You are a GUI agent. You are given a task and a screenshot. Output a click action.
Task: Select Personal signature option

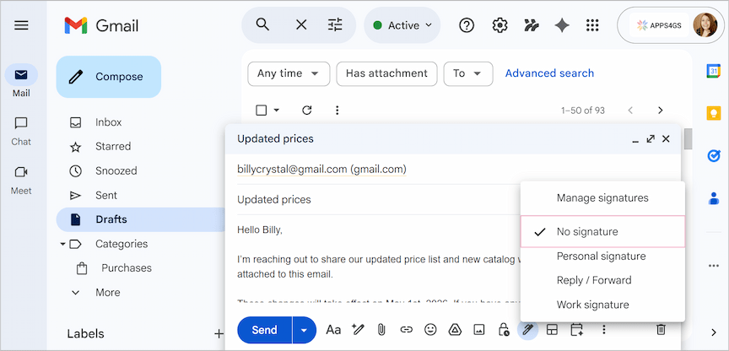click(602, 256)
